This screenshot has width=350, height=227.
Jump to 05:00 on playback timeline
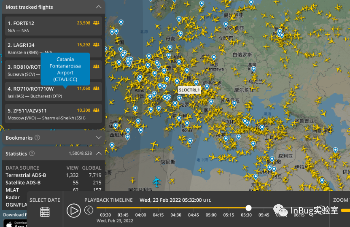[x=211, y=215]
